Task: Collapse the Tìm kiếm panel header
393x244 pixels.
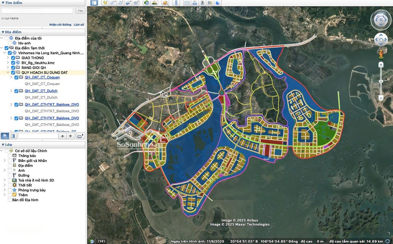Action: [x=3, y=3]
